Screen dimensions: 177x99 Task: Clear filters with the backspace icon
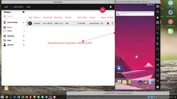23,12
